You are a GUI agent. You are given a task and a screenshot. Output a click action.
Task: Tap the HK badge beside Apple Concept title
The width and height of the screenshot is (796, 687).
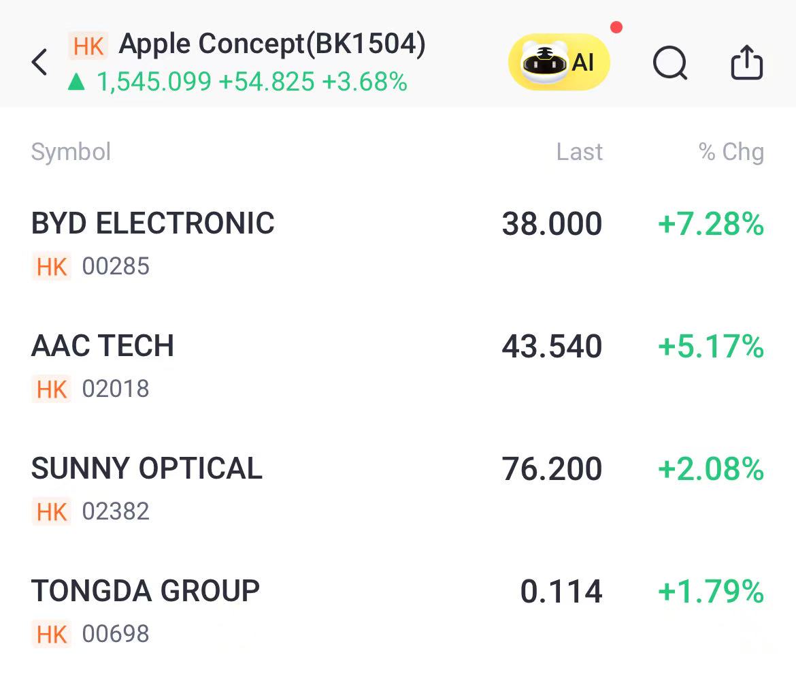point(88,46)
